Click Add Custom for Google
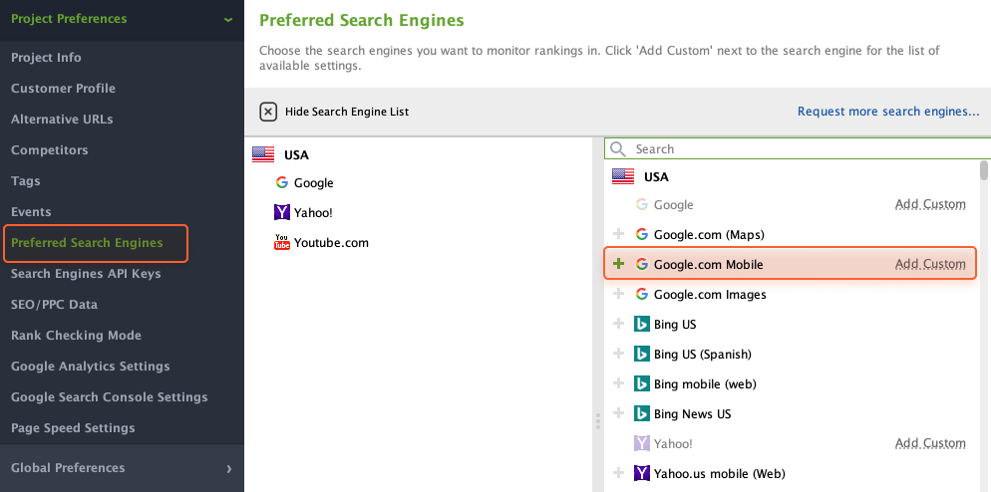The height and width of the screenshot is (492, 991). [930, 204]
